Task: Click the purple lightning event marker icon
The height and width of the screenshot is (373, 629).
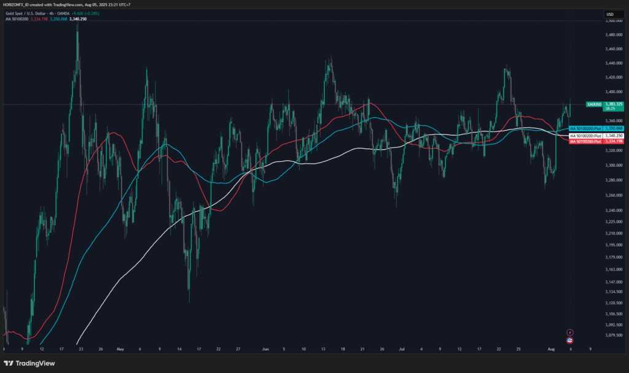Action: 570,333
